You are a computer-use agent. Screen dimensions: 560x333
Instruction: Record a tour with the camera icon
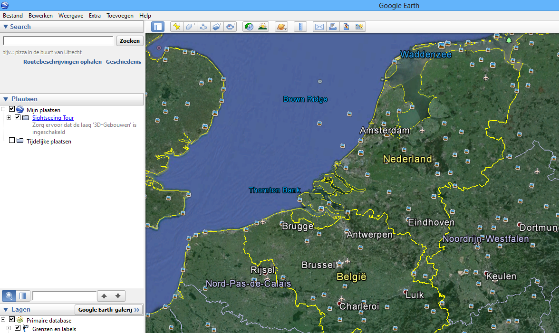tap(231, 27)
